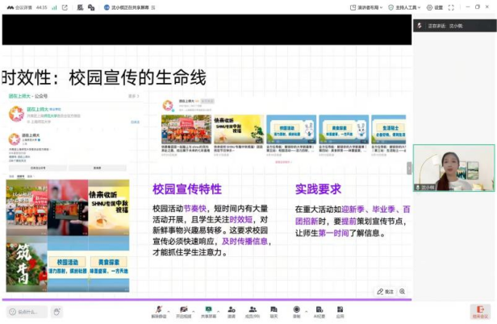The image size is (497, 324).
Task: Start recording with 录制 icon
Action: (296, 310)
